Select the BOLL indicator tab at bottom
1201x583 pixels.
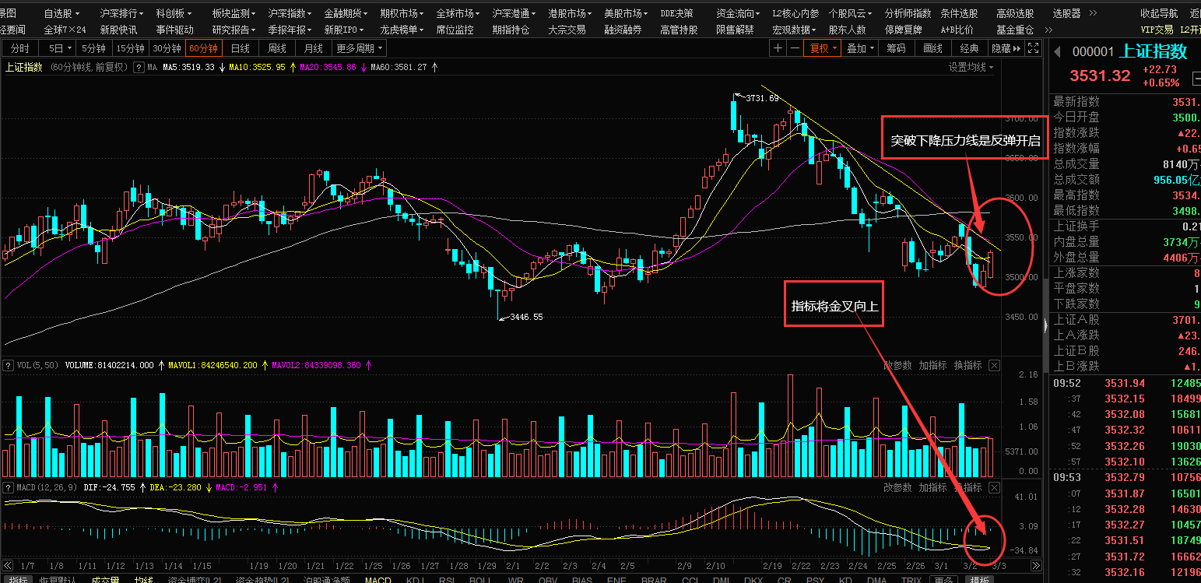[479, 579]
